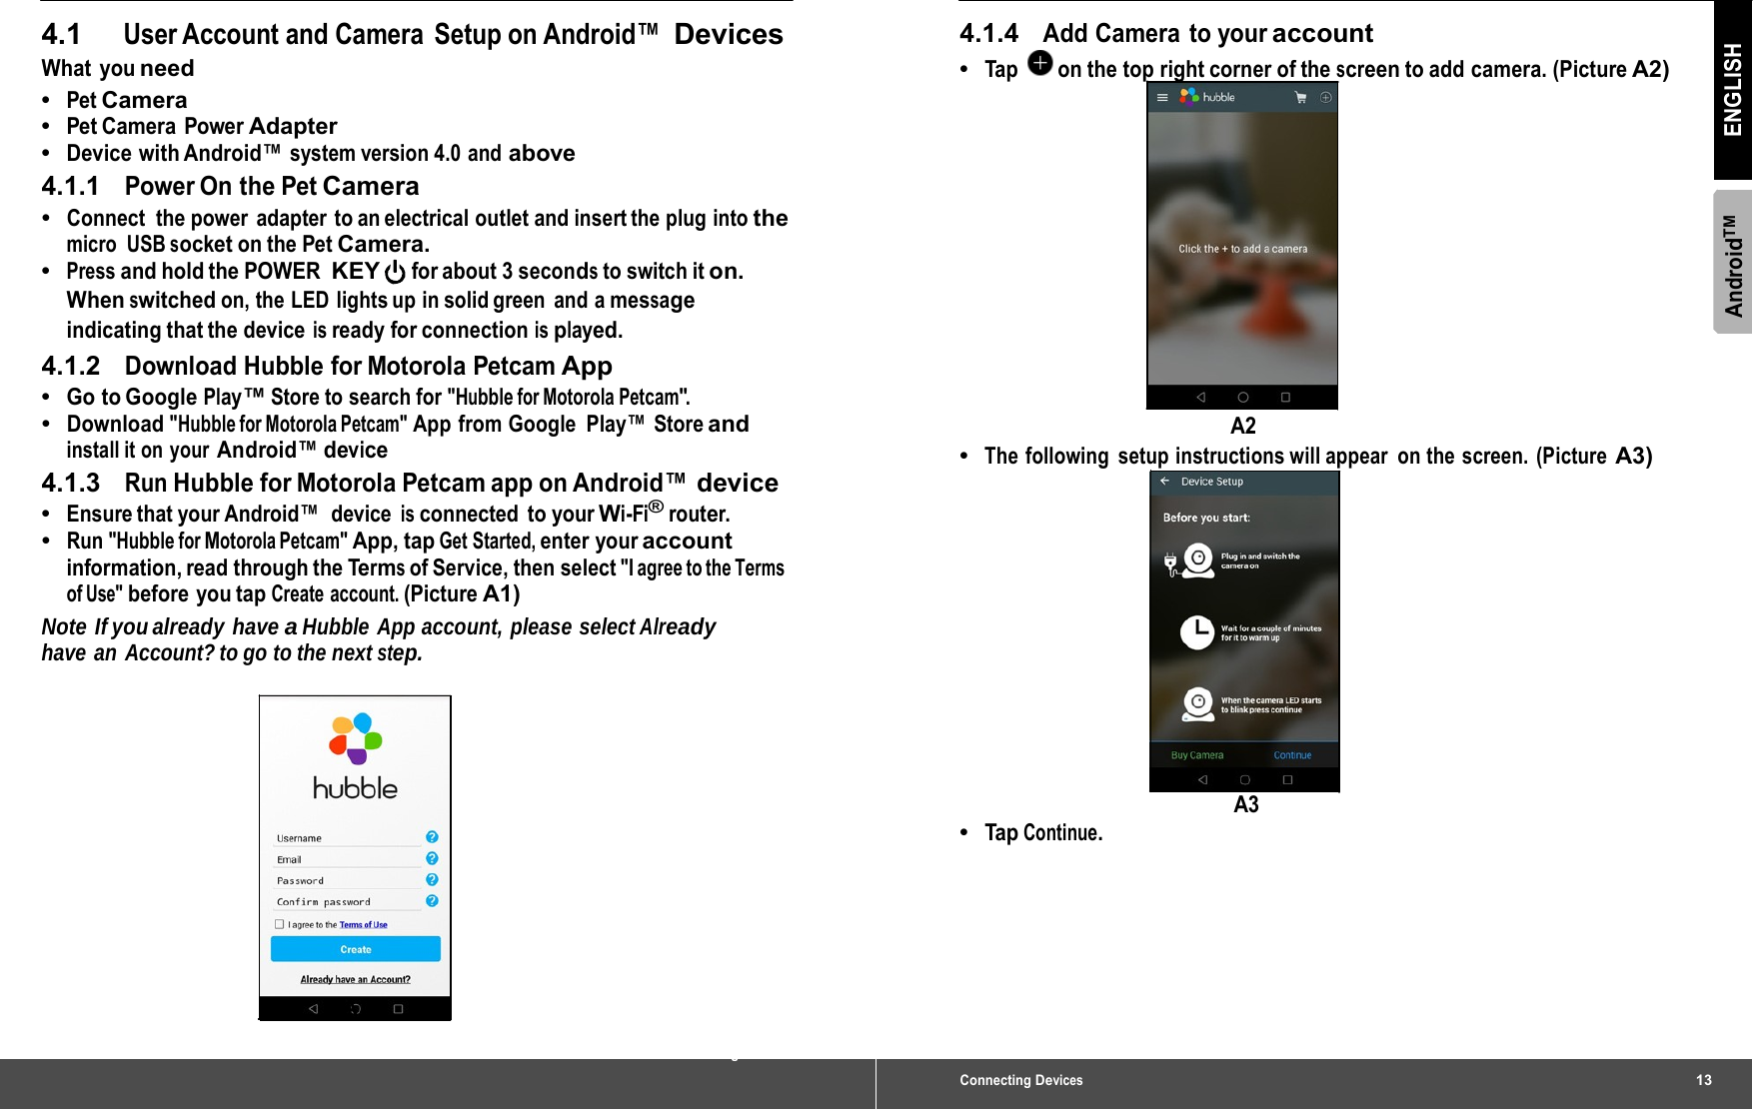This screenshot has height=1109, width=1753.
Task: Click 'Connecting Devices' footer label
Action: coord(1020,1080)
